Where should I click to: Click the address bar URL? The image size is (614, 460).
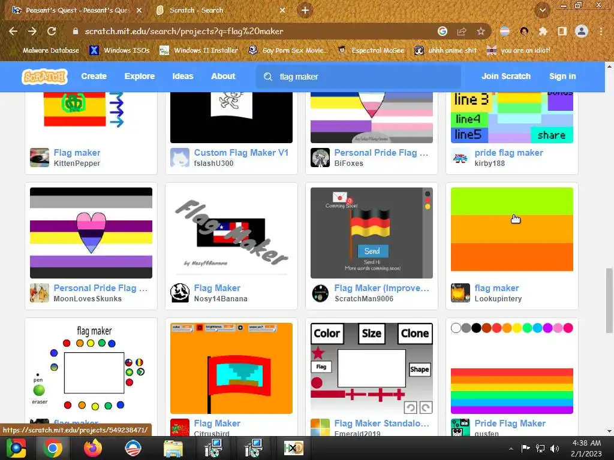pos(184,31)
